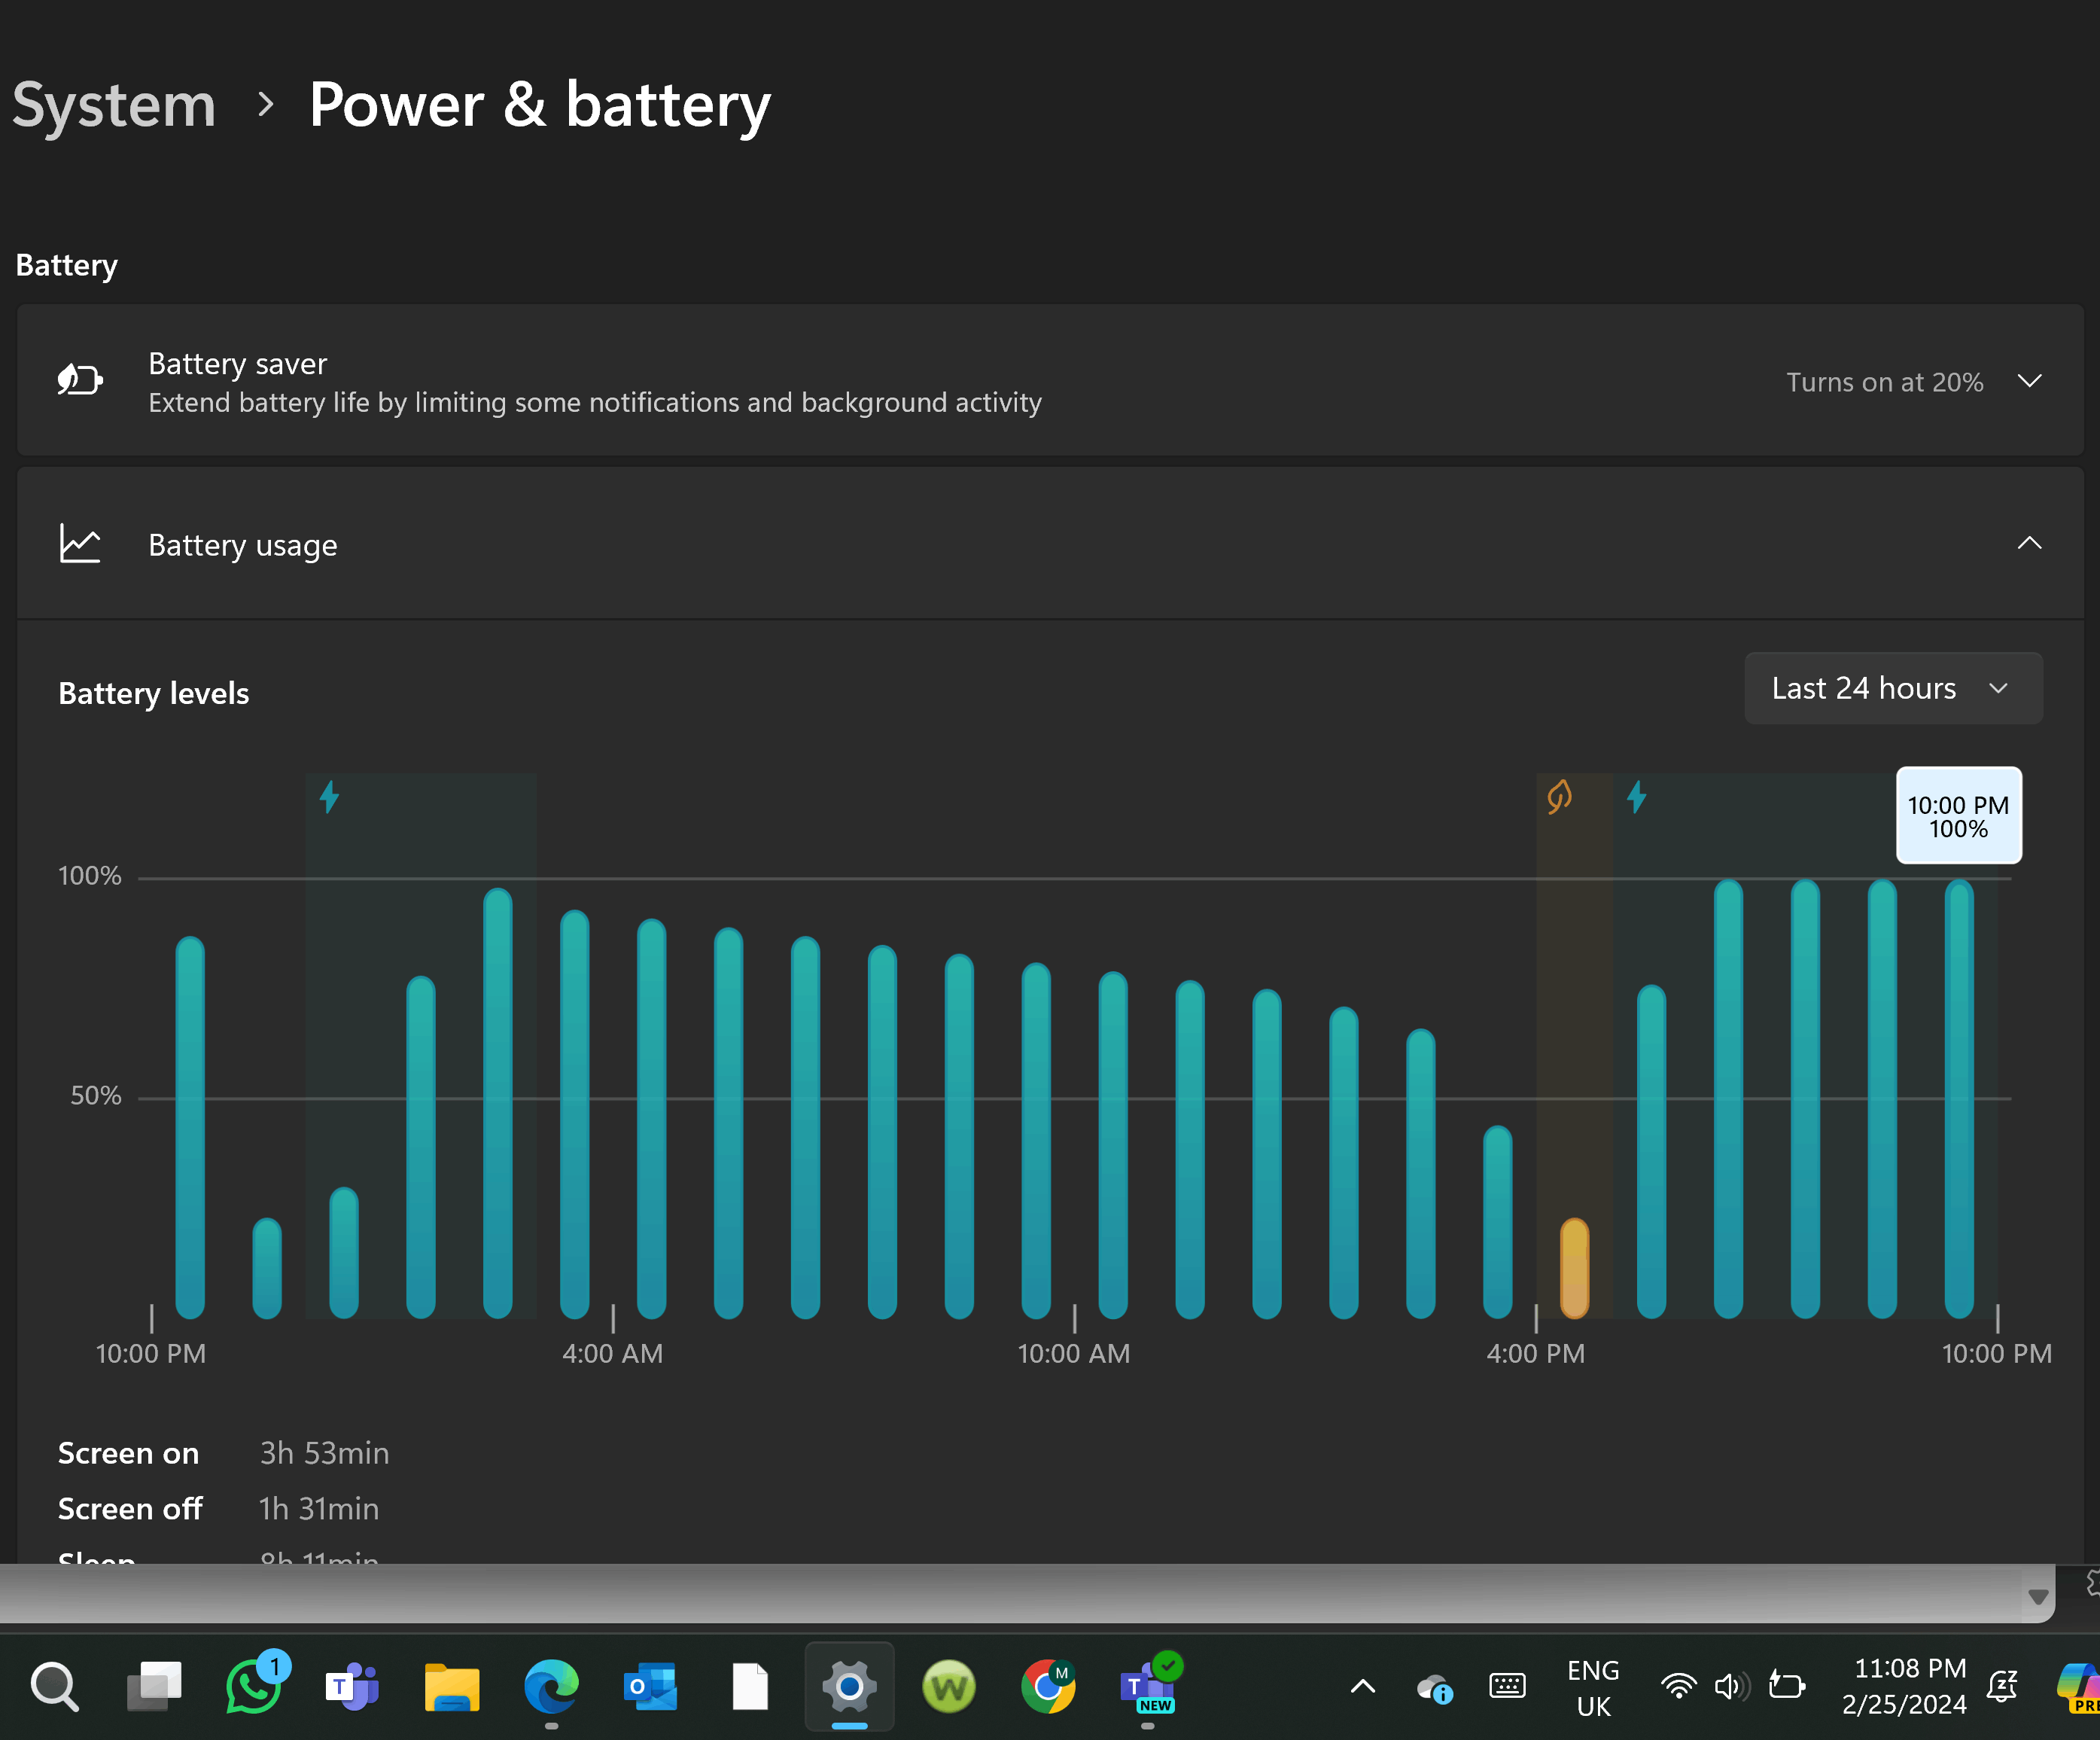
Task: Click the WhatsApp taskbar icon
Action: 253,1687
